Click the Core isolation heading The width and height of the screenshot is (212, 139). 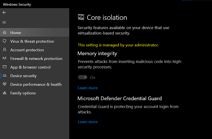pyautogui.click(x=107, y=17)
